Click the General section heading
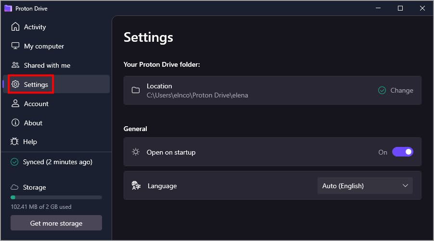Viewport: 434px width, 241px height. [135, 129]
